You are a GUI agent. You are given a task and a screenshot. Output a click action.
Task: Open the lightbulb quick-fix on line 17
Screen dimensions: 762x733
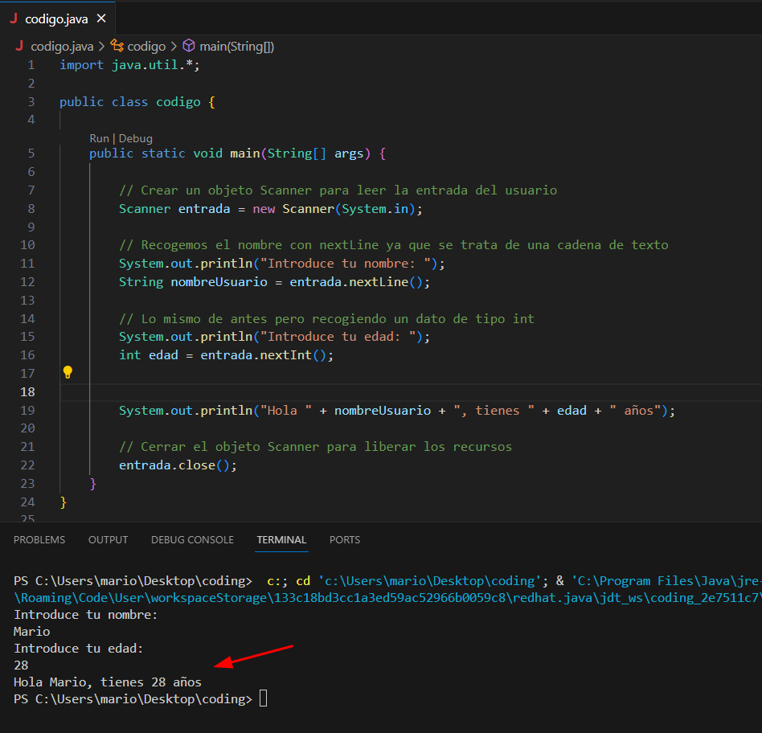click(68, 373)
